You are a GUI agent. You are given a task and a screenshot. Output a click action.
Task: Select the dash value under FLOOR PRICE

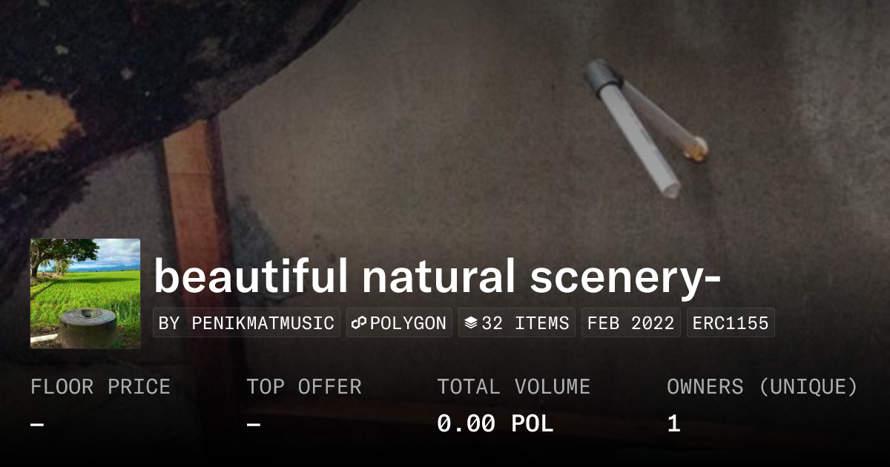click(x=37, y=425)
